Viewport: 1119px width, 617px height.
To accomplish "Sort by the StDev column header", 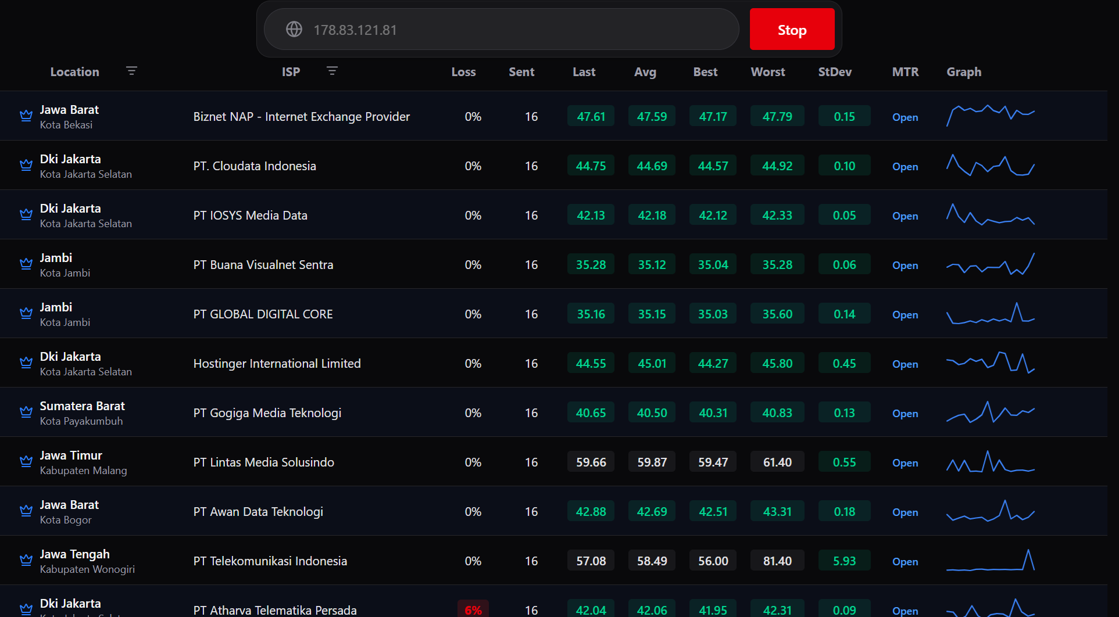I will (835, 71).
